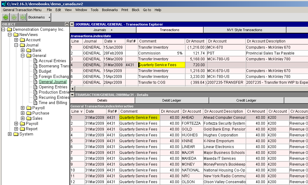Screen dimensions: 308x185
Task: Click the Sales folder icon
Action: pos(29,119)
